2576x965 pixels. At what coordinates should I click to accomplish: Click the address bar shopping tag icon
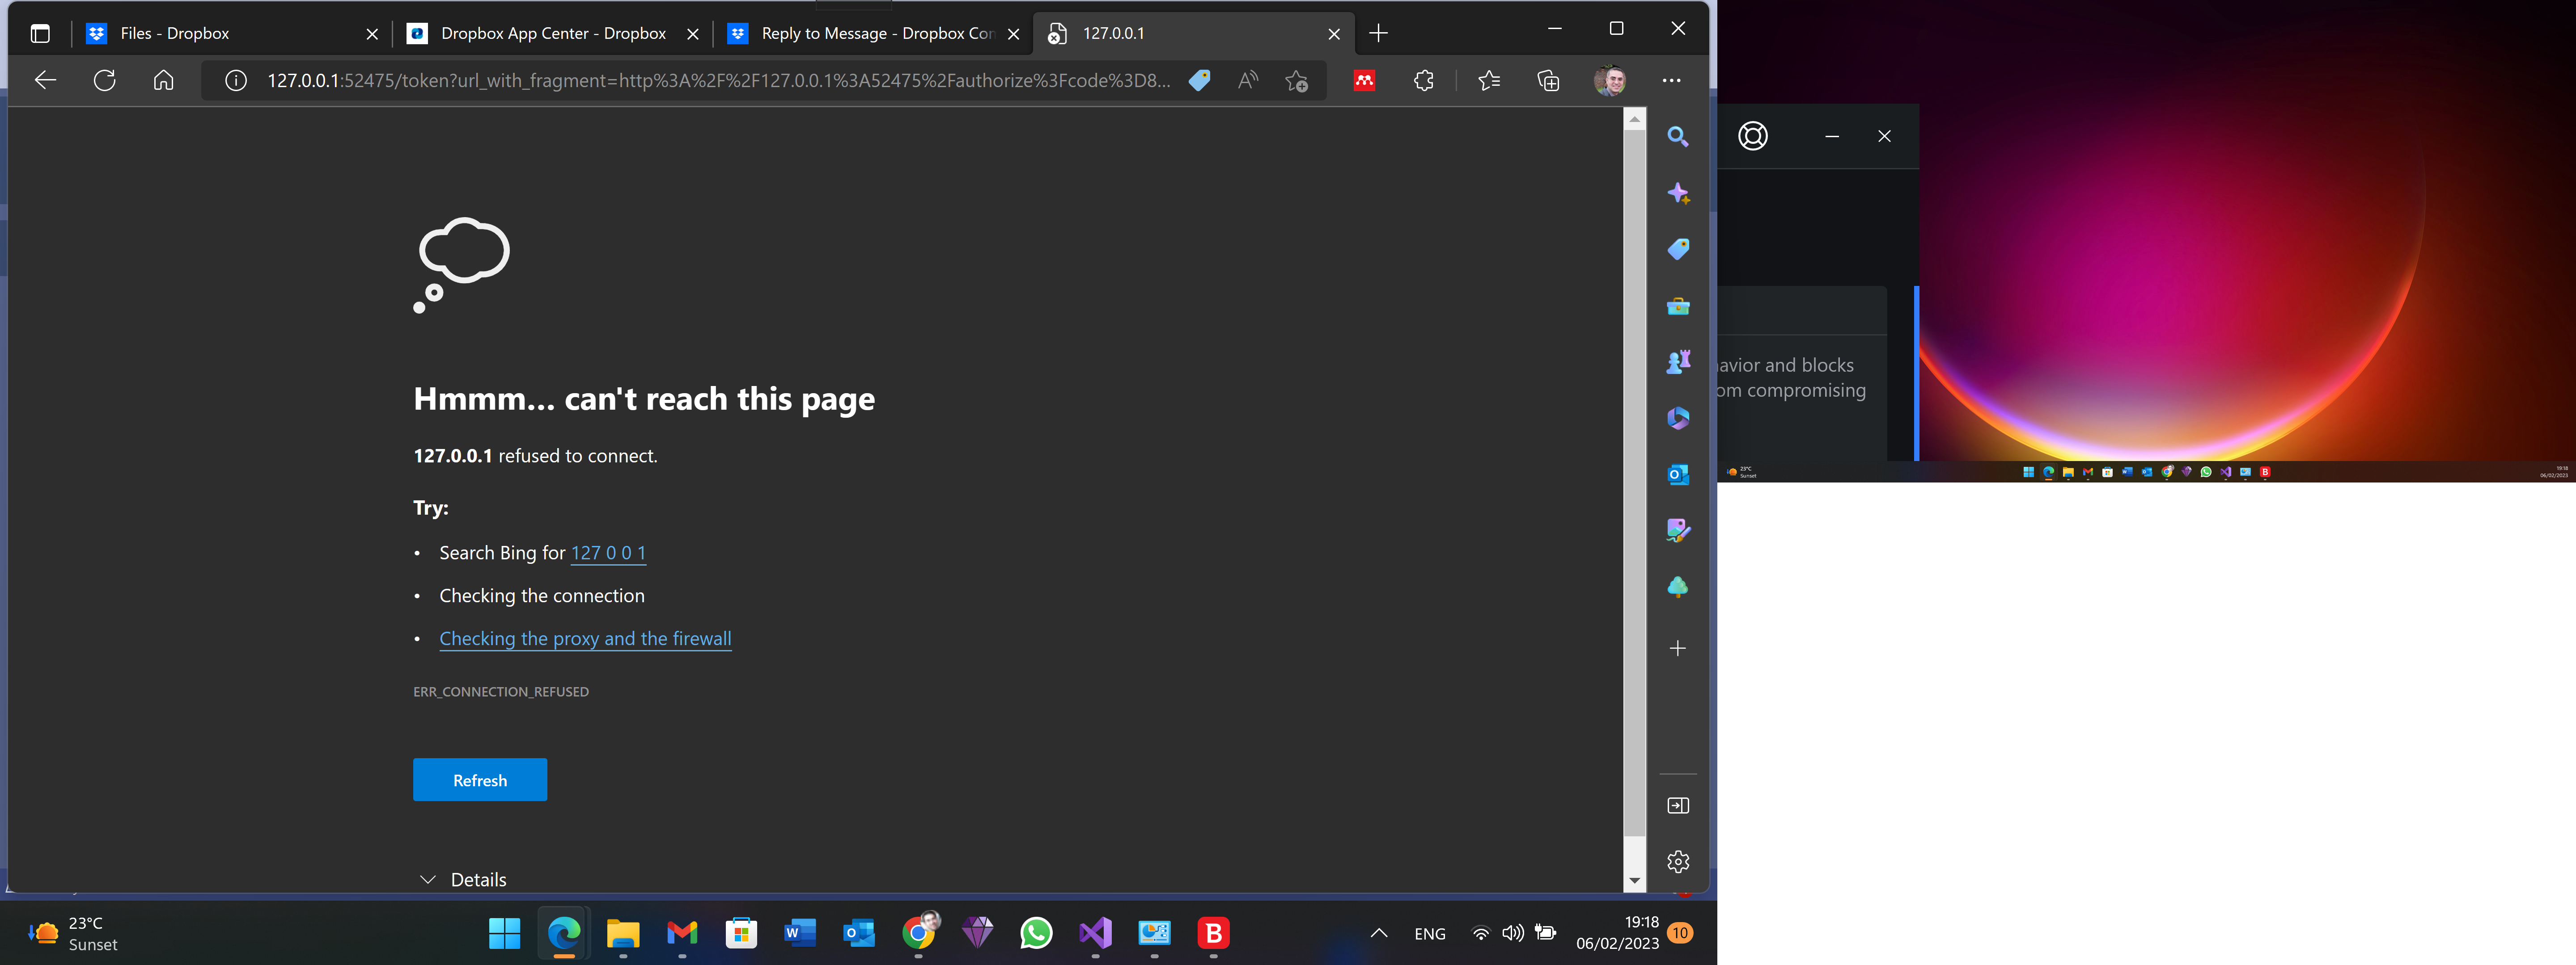coord(1200,80)
